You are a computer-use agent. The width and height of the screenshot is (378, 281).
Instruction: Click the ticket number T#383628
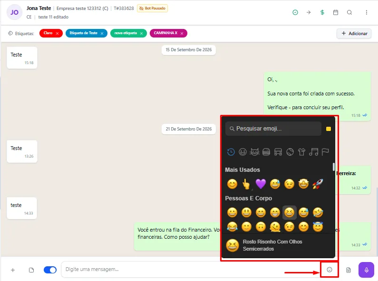[x=124, y=9]
